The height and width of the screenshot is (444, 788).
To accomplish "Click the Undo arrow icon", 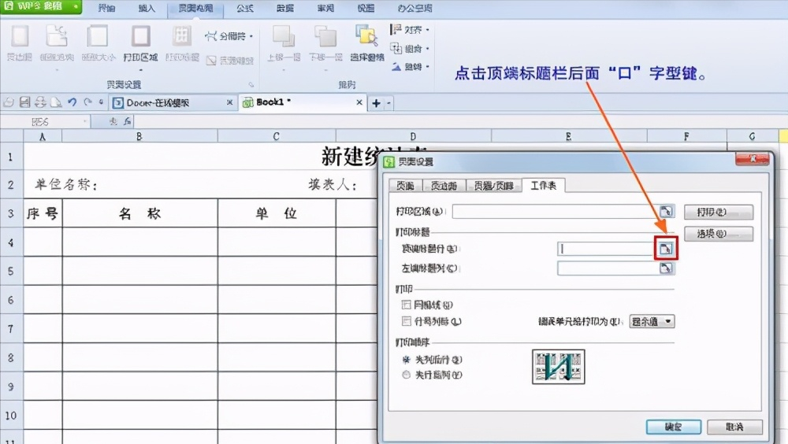I will [72, 102].
